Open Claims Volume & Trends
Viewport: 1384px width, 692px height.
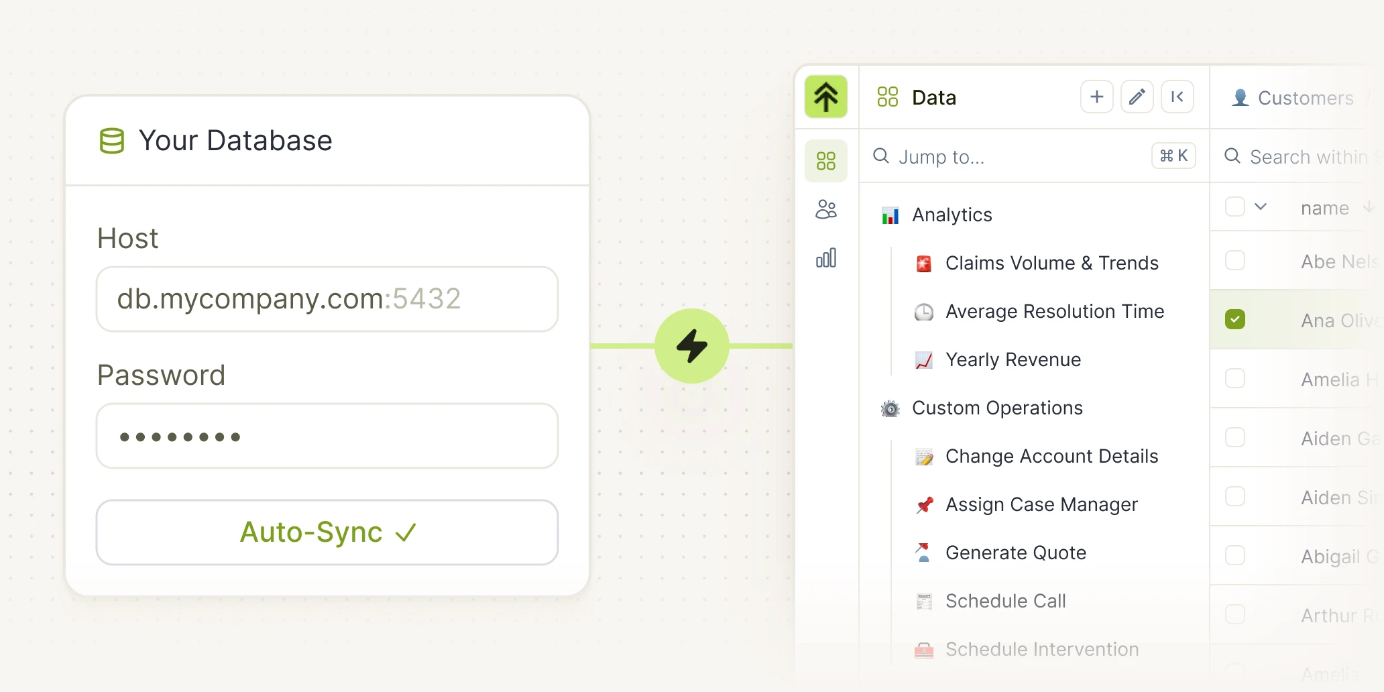coord(1051,263)
